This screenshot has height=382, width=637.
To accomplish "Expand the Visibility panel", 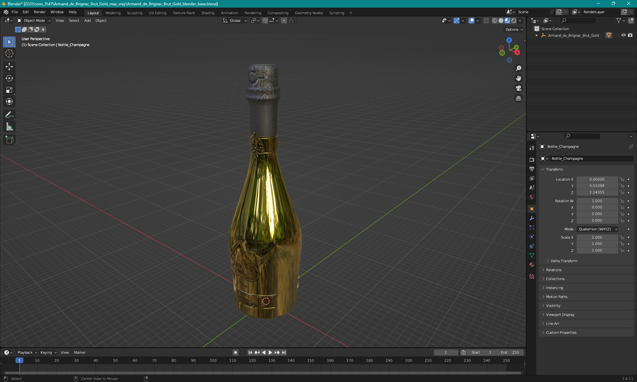I will pyautogui.click(x=553, y=306).
